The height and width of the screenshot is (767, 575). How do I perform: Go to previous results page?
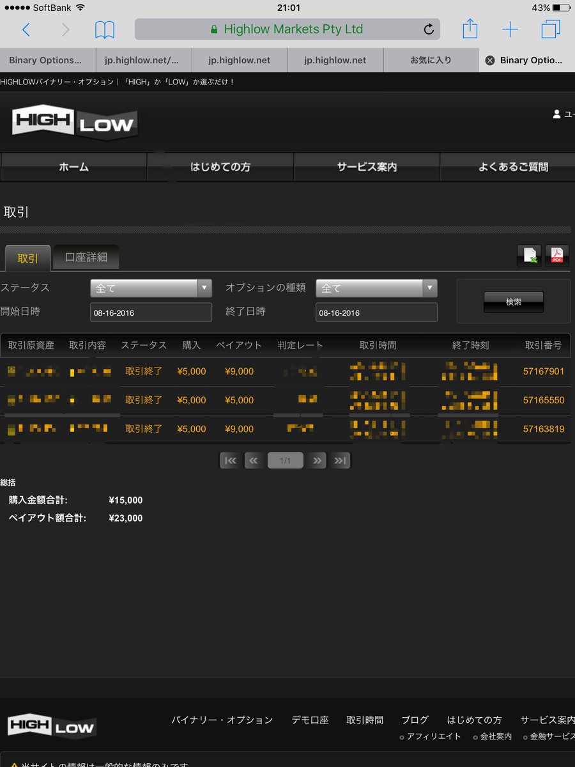(254, 460)
